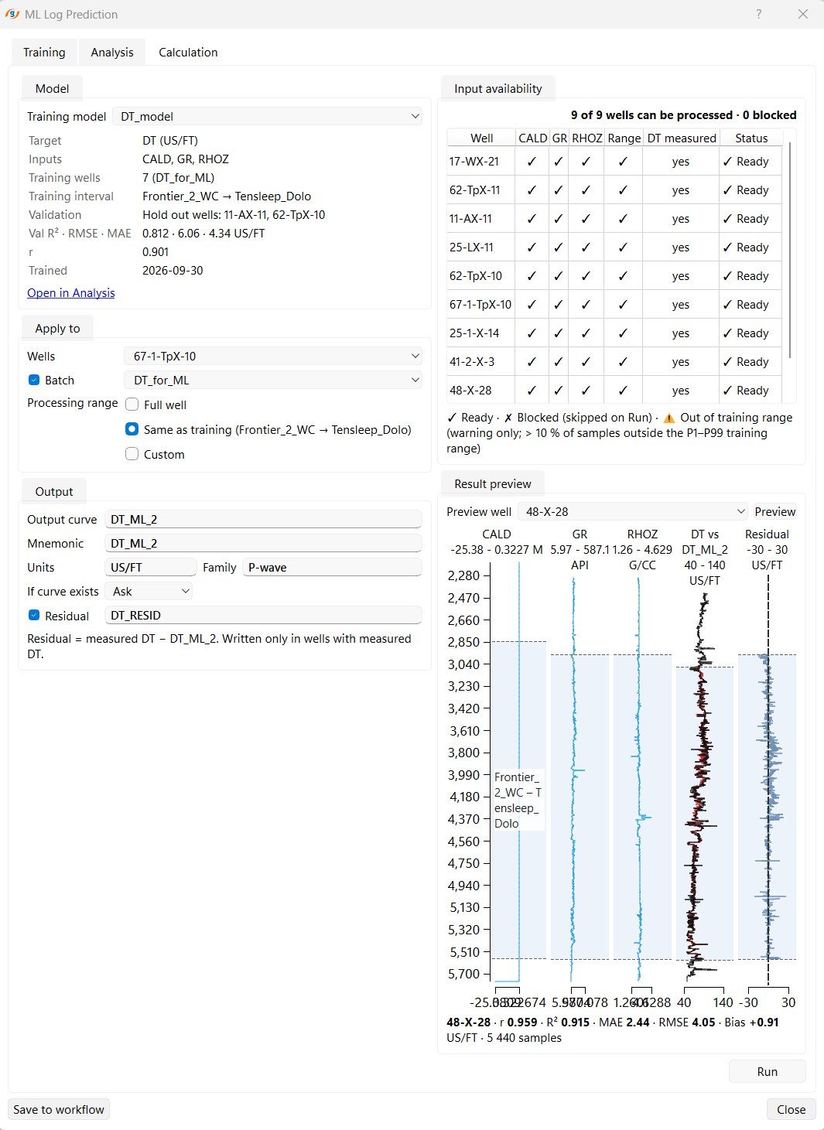Screen dimensions: 824x1130
Task: Click Ready status for 17-WX-21
Action: [746, 161]
